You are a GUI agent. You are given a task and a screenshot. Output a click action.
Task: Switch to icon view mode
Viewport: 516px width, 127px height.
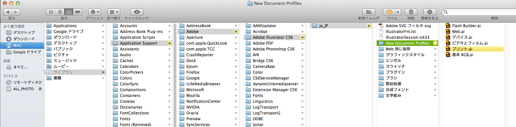click(x=51, y=12)
